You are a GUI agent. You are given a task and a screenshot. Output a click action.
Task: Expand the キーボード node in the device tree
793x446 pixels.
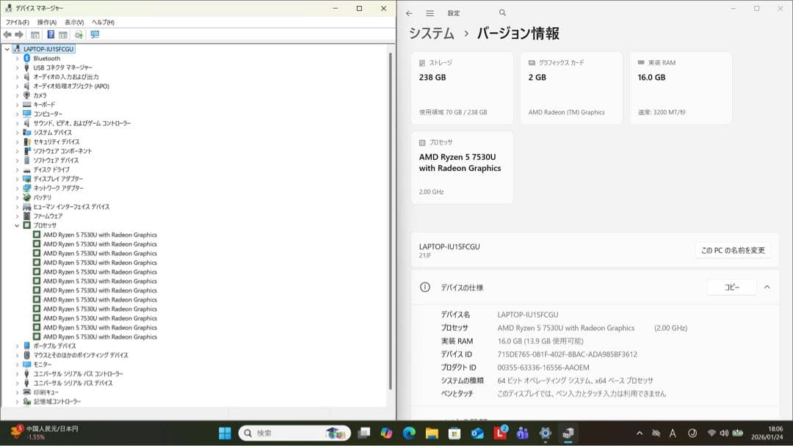[16, 103]
